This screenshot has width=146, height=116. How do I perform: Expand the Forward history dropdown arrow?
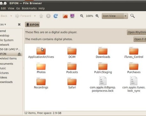35,16
